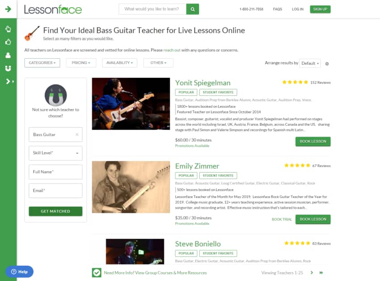
Task: Jump to last page double-arrow icon
Action: click(x=321, y=273)
